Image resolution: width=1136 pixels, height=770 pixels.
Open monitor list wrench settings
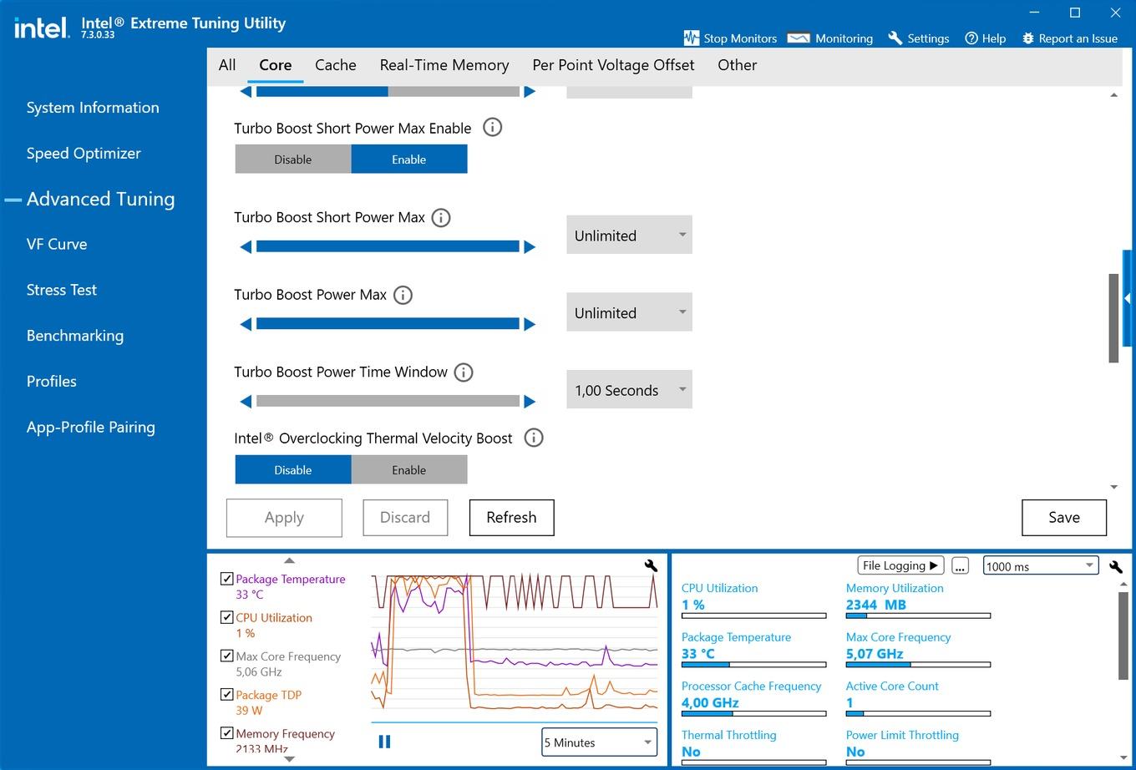coord(1115,566)
